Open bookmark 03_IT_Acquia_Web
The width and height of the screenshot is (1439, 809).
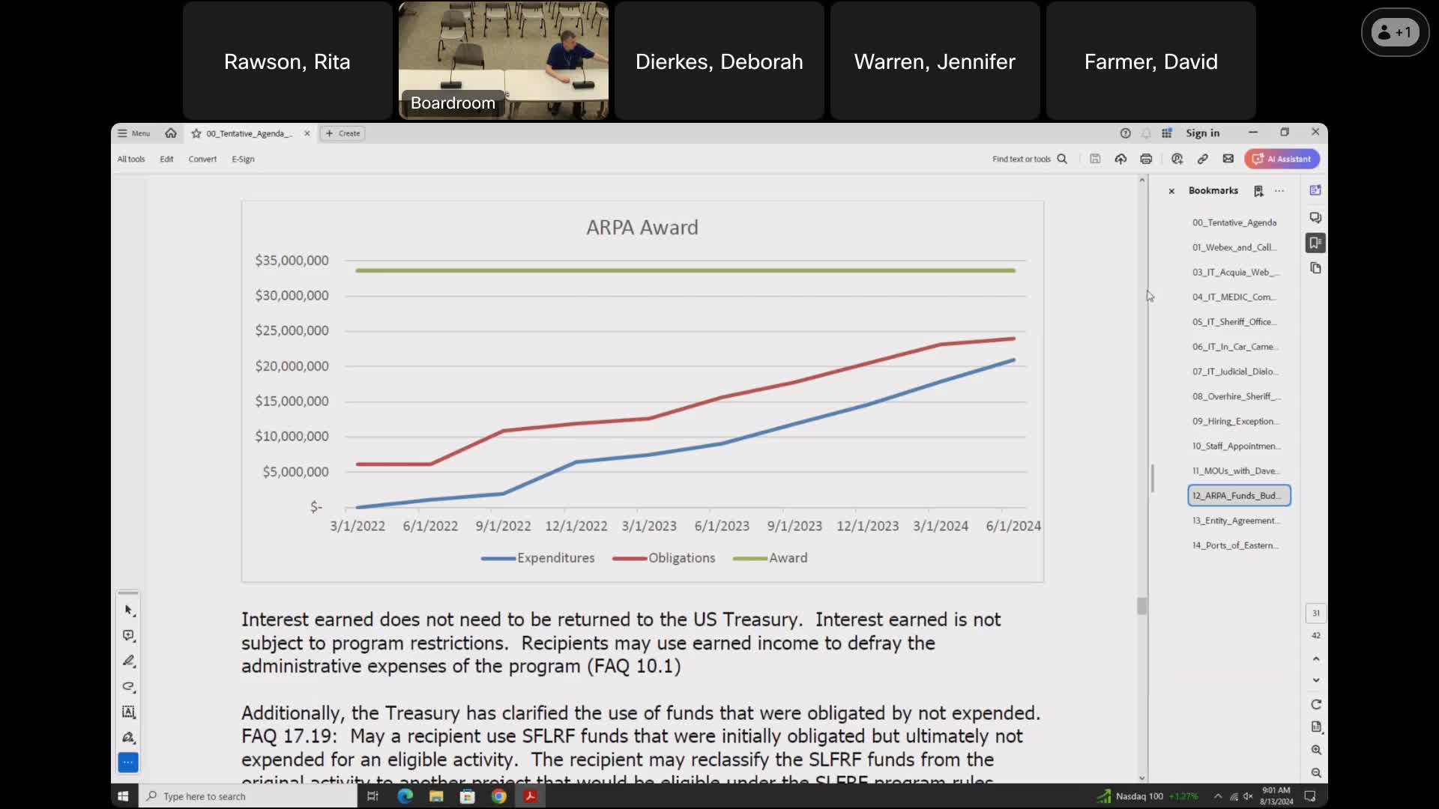(x=1234, y=272)
